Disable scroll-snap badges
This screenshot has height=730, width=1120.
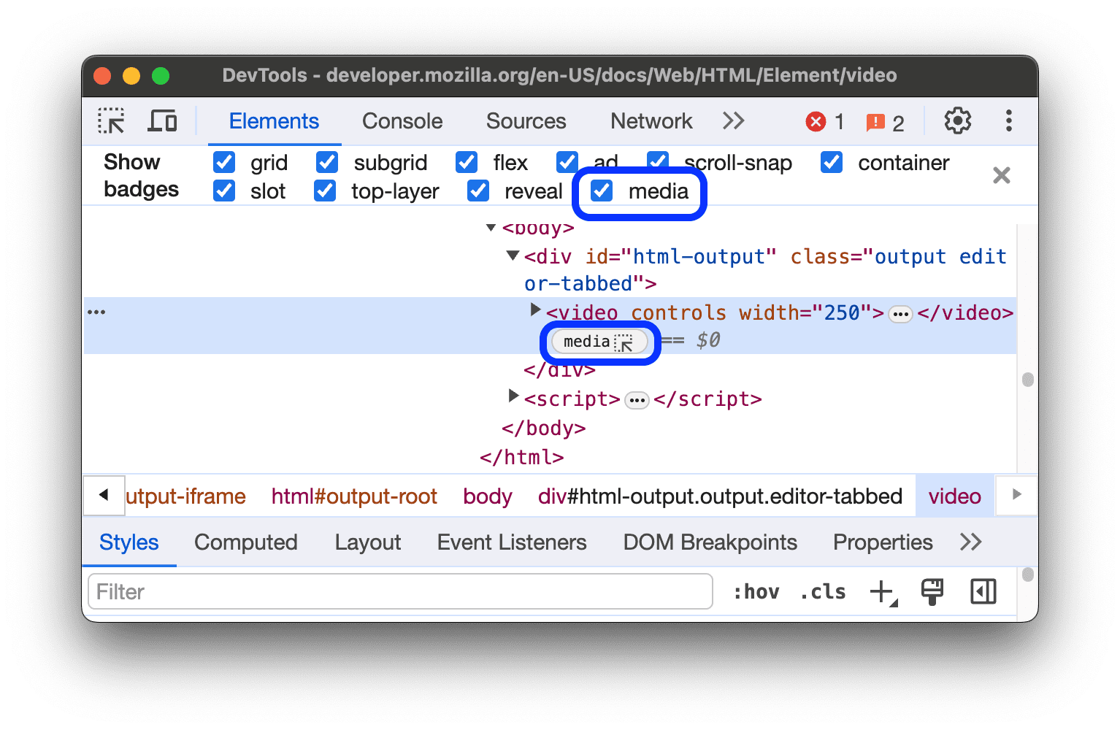(657, 162)
